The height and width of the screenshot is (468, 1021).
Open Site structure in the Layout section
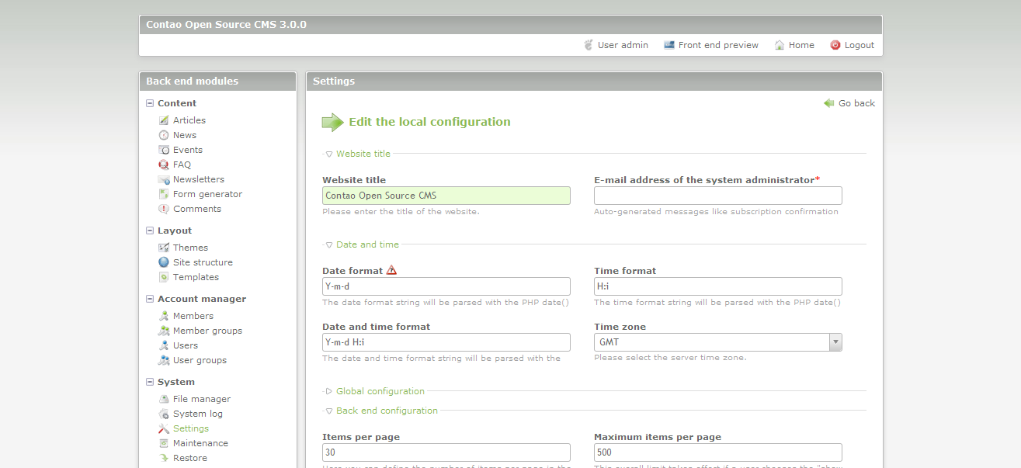coord(204,262)
